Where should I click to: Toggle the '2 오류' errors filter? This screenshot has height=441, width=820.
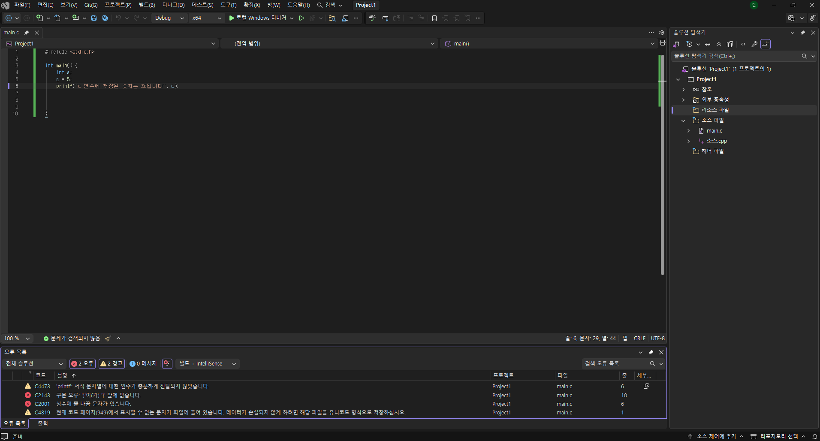(x=82, y=364)
